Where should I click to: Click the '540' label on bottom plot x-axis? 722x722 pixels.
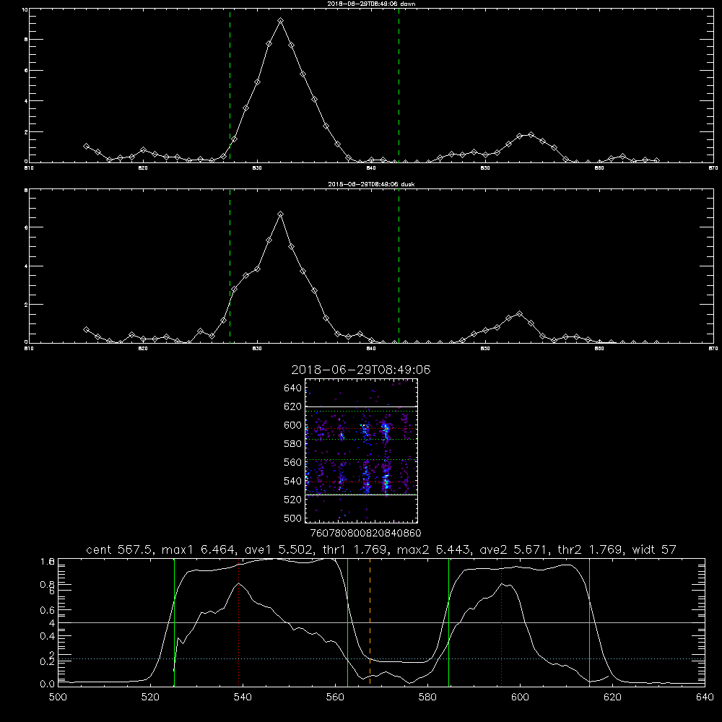click(243, 697)
